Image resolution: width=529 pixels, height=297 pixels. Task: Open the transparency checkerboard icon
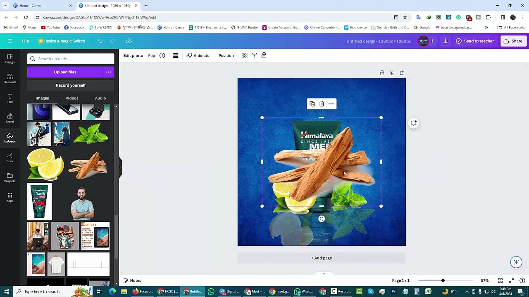pyautogui.click(x=245, y=56)
